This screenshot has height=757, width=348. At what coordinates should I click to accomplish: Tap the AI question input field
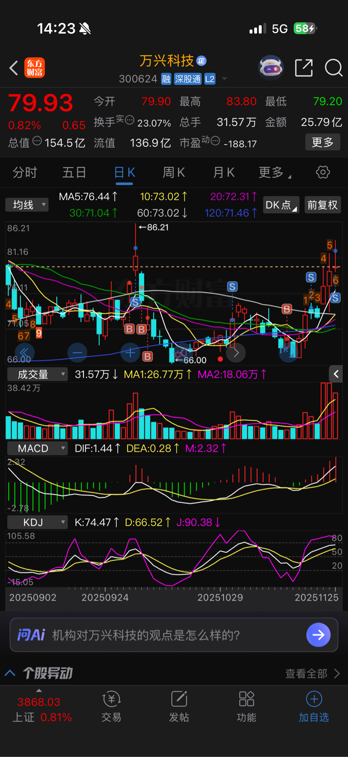174,635
